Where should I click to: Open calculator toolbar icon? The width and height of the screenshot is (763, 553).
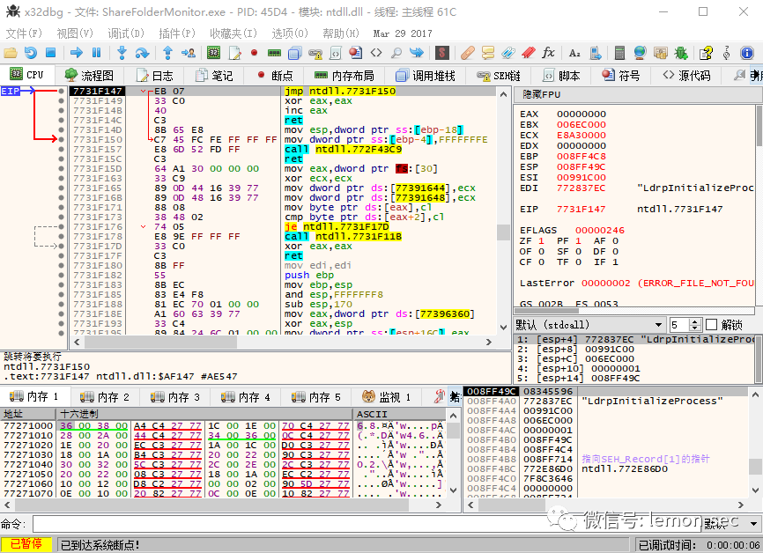pos(619,53)
